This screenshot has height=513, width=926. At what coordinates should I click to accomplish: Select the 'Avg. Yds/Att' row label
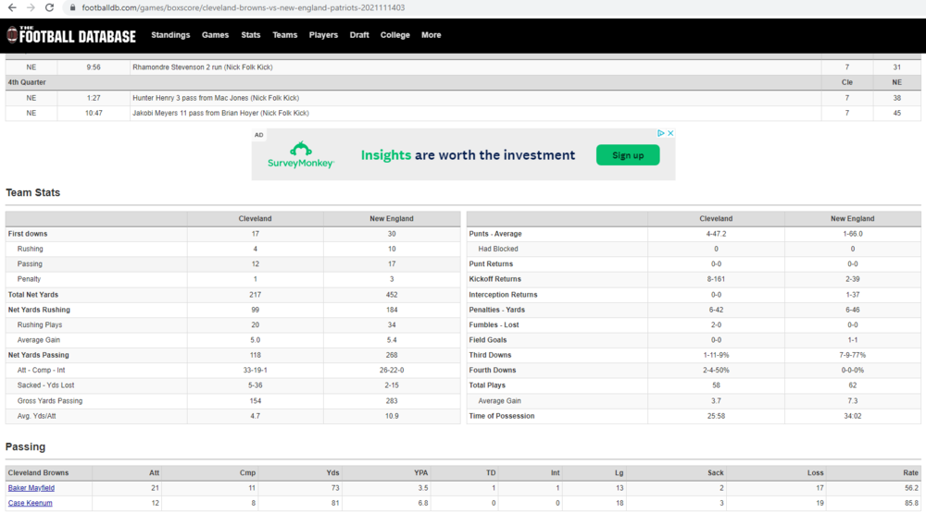point(37,416)
